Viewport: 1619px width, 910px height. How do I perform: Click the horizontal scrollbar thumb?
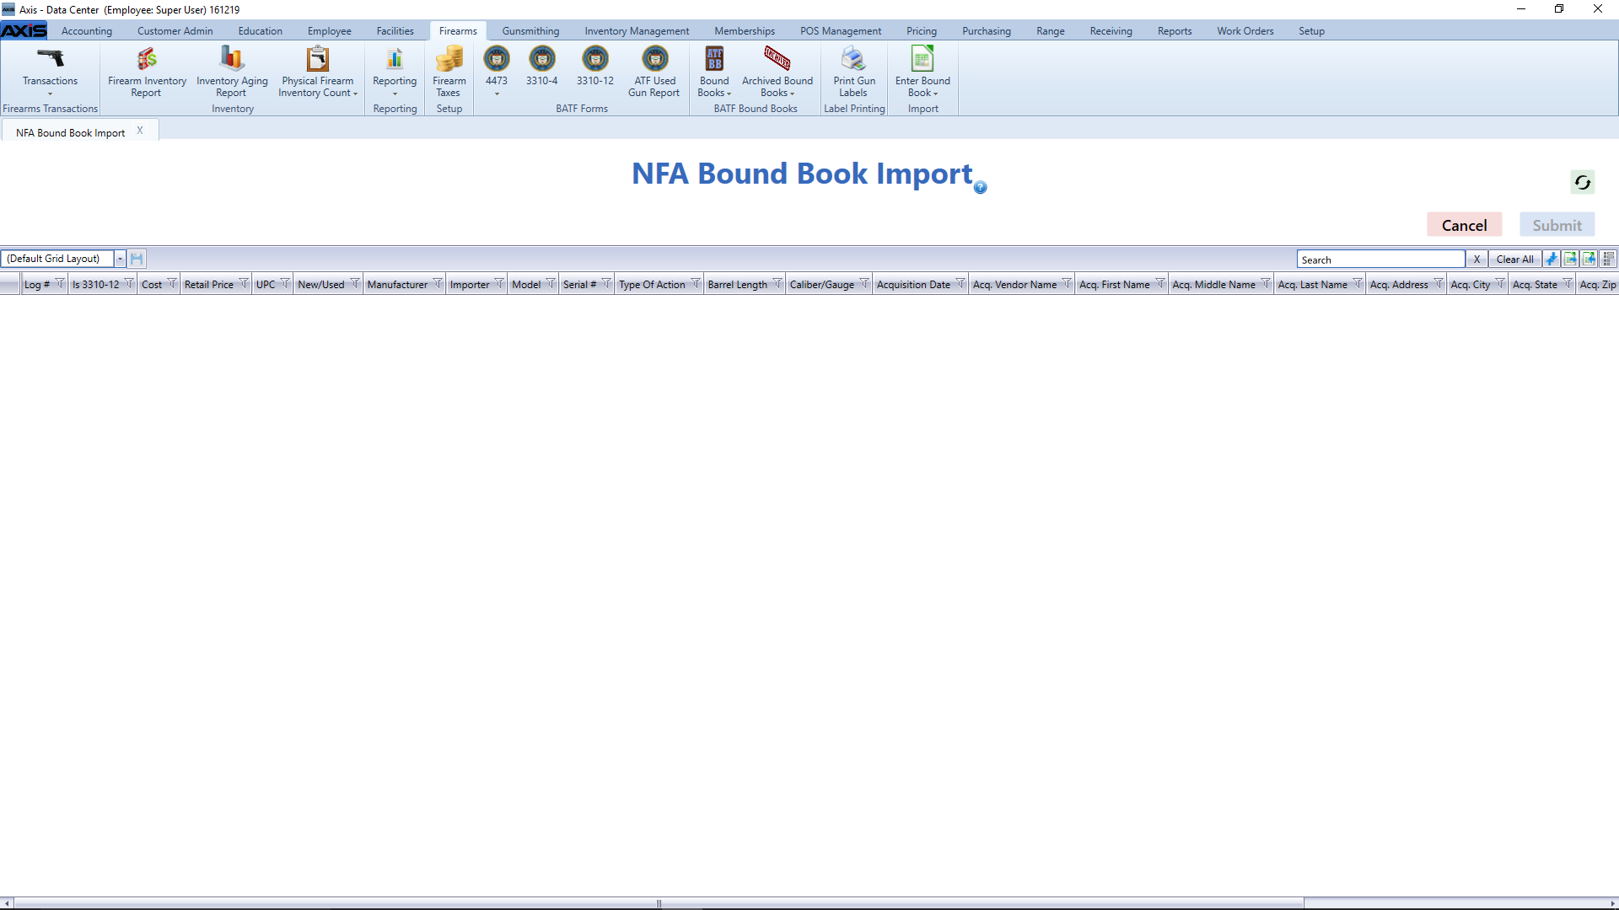coord(659,903)
